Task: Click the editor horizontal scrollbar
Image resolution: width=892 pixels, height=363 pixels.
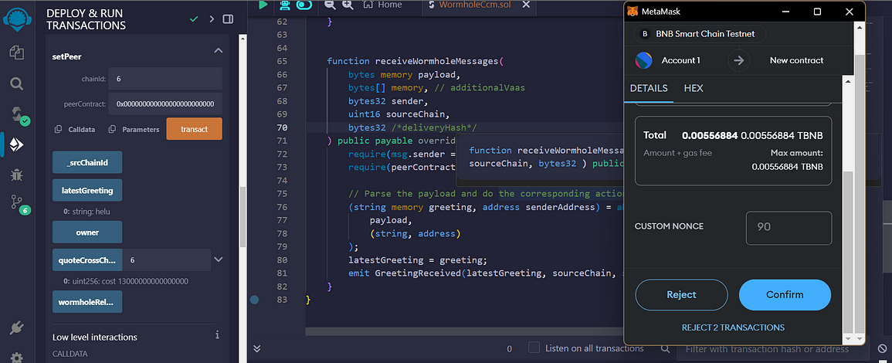Action: pos(463,331)
